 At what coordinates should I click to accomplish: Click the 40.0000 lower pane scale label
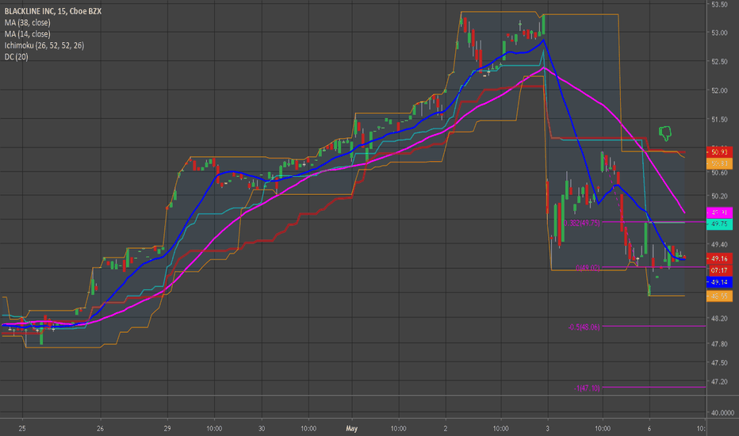pos(722,412)
